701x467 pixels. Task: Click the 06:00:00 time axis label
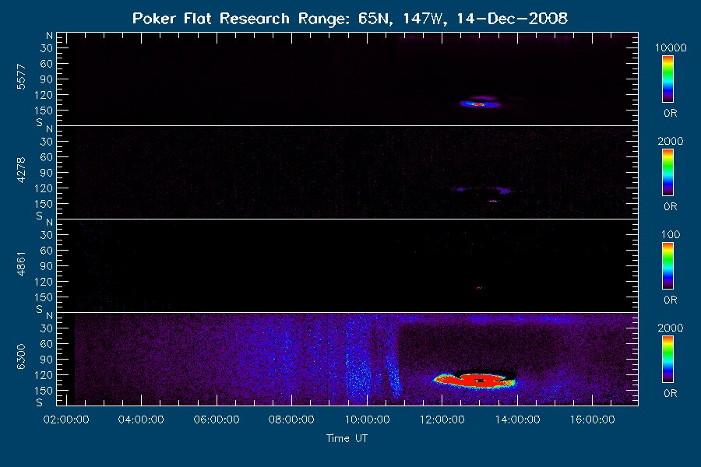pyautogui.click(x=217, y=420)
